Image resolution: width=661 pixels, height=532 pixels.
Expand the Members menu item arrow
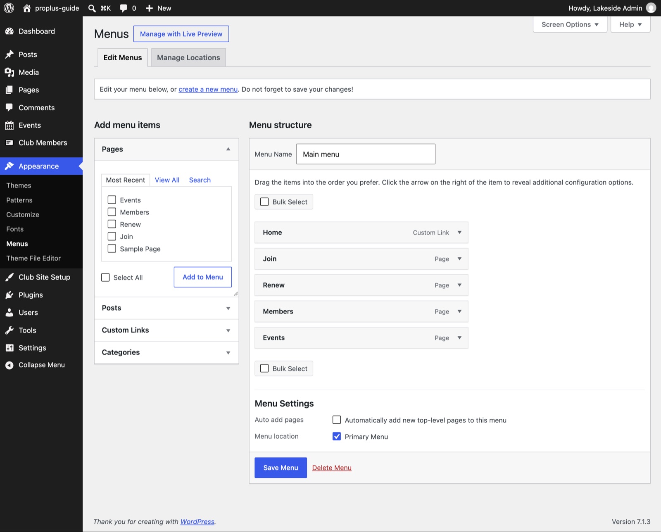click(x=459, y=311)
